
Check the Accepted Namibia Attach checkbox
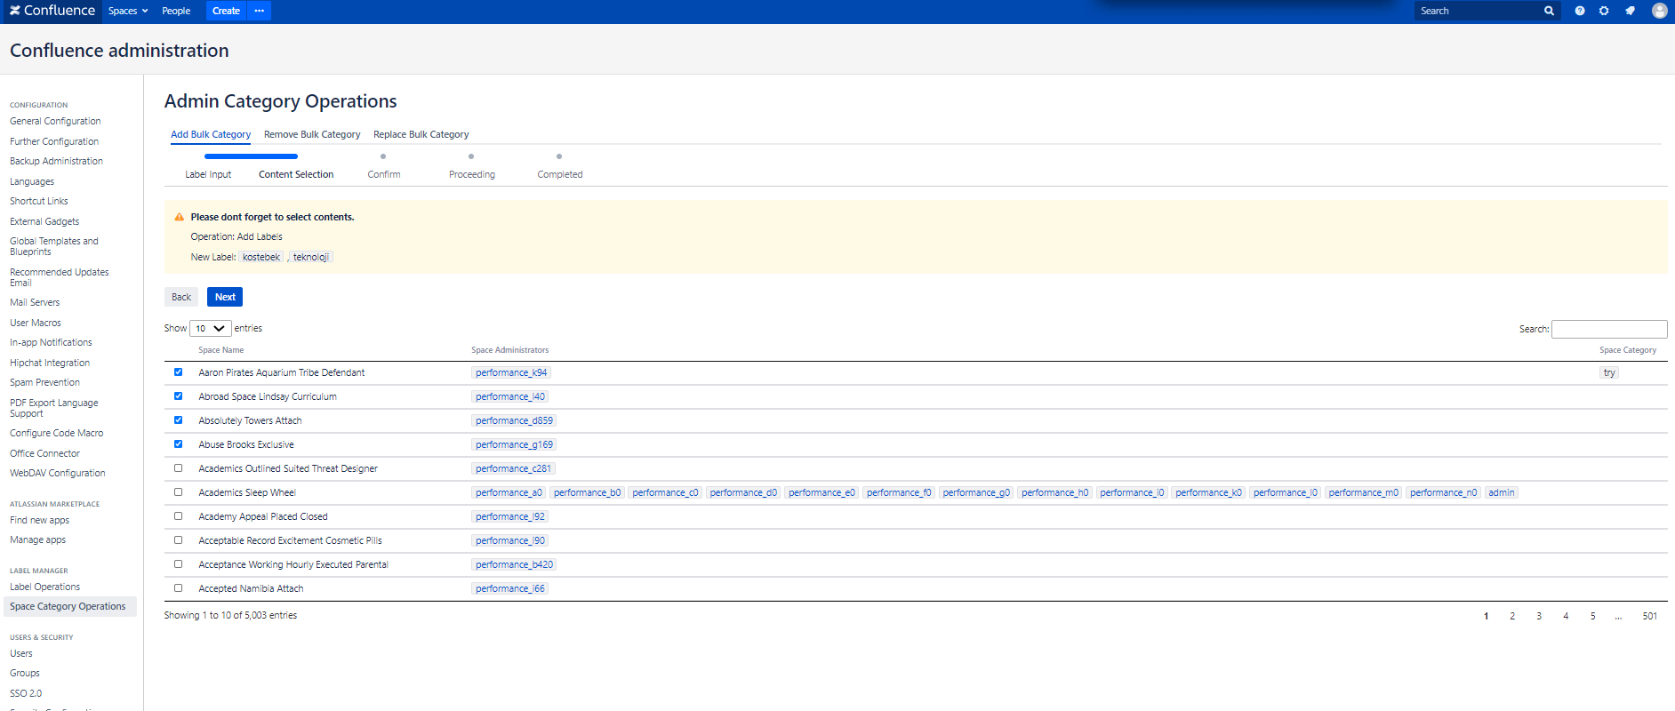click(x=178, y=588)
